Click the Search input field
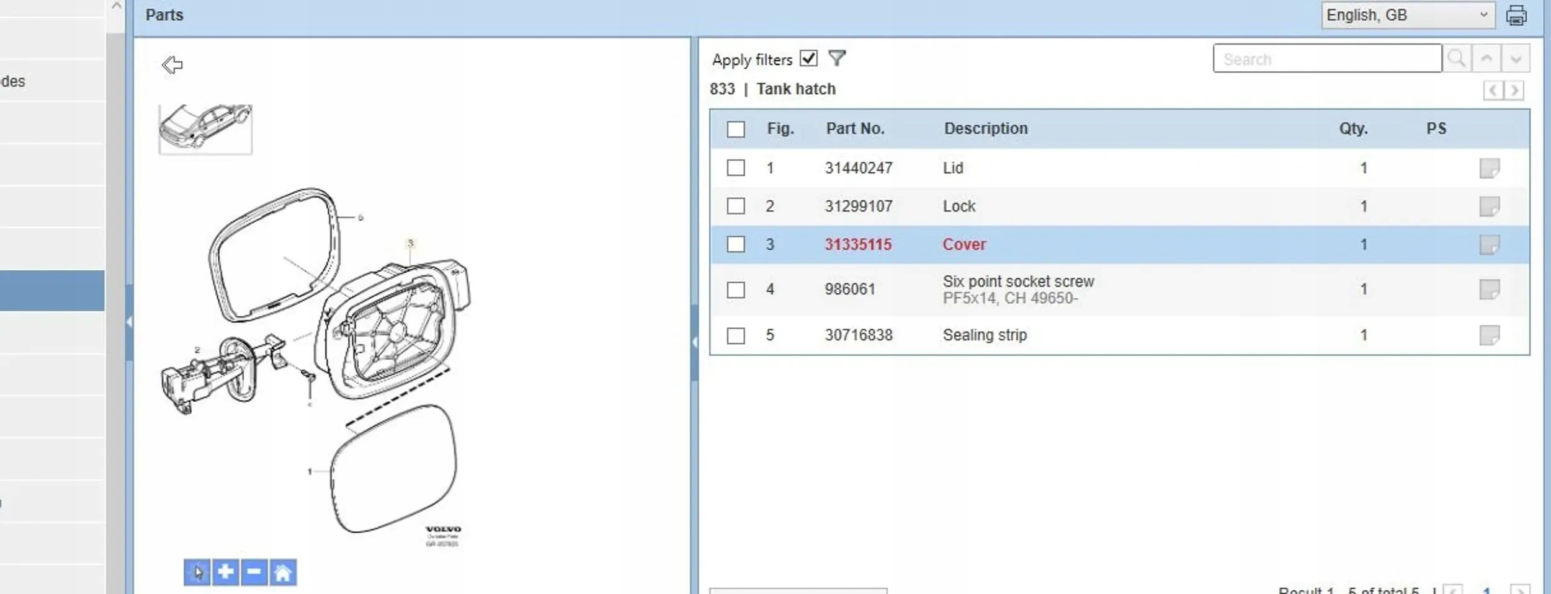This screenshot has height=594, width=1551. (1326, 59)
